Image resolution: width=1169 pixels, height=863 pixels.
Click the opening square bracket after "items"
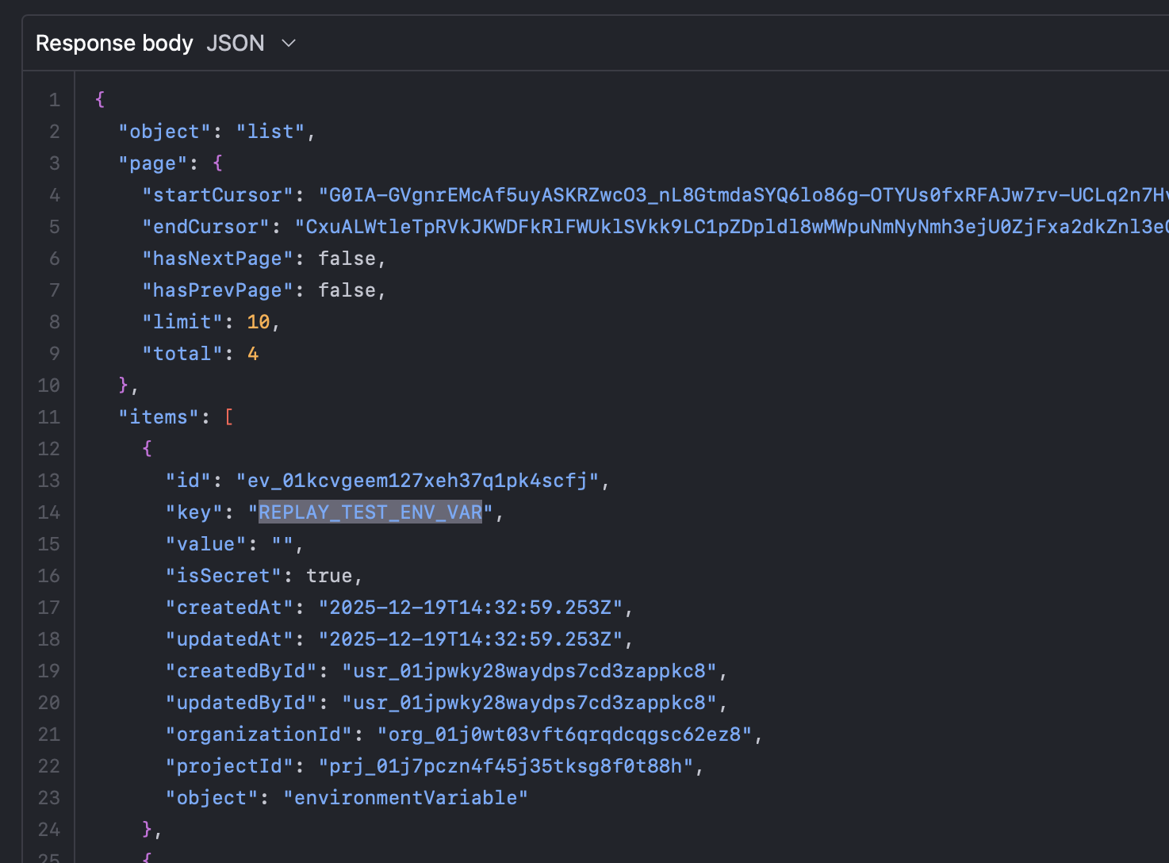(x=229, y=417)
